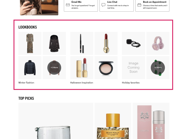Select the red lipstick with gold case

[106, 43]
